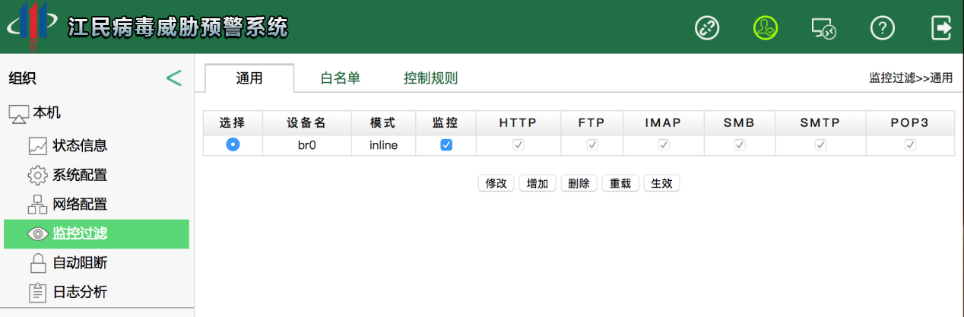This screenshot has height=317, width=964.
Task: Click the 修改 button
Action: pos(496,183)
